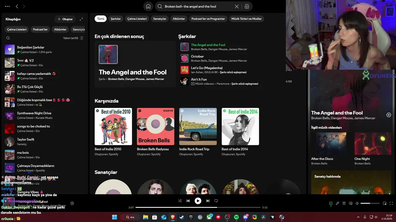This screenshot has height=222, width=396.
Task: Open connect to a device icon
Action: (x=351, y=203)
